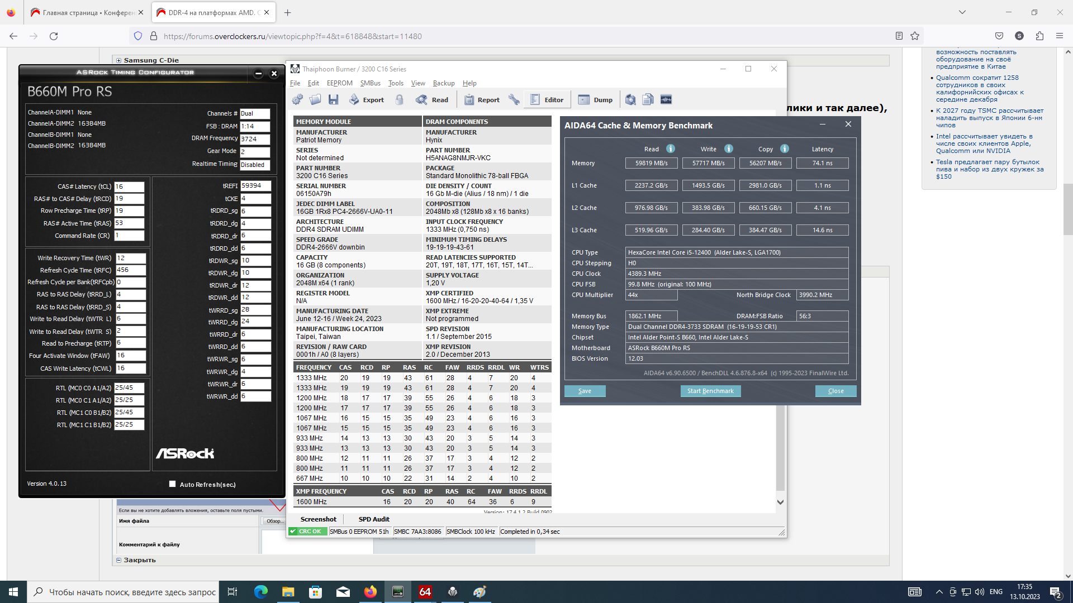
Task: Toggle the Editor view button
Action: [547, 99]
